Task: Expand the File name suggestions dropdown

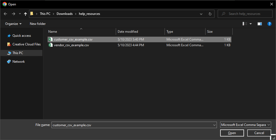Action: point(214,125)
